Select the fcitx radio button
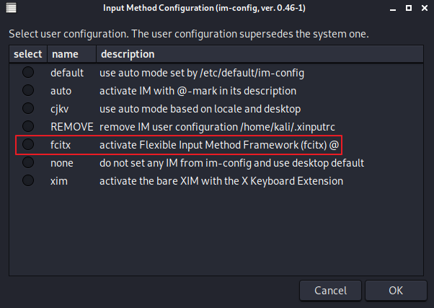 click(x=28, y=144)
